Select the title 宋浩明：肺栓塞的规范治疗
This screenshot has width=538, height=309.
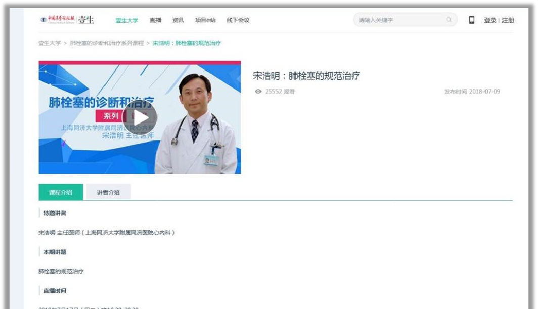coord(306,76)
